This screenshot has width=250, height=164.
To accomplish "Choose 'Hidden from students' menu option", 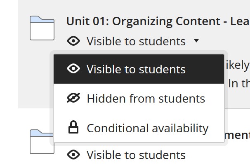I will coord(139,98).
